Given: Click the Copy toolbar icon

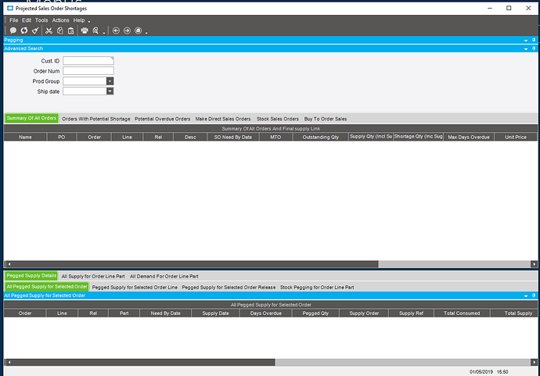Looking at the screenshot, I should coord(60,30).
